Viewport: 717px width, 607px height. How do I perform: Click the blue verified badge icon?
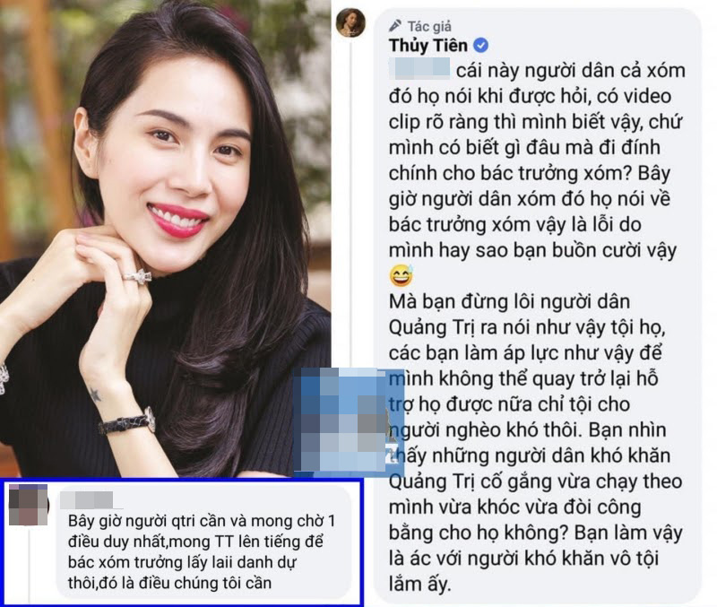pyautogui.click(x=480, y=46)
